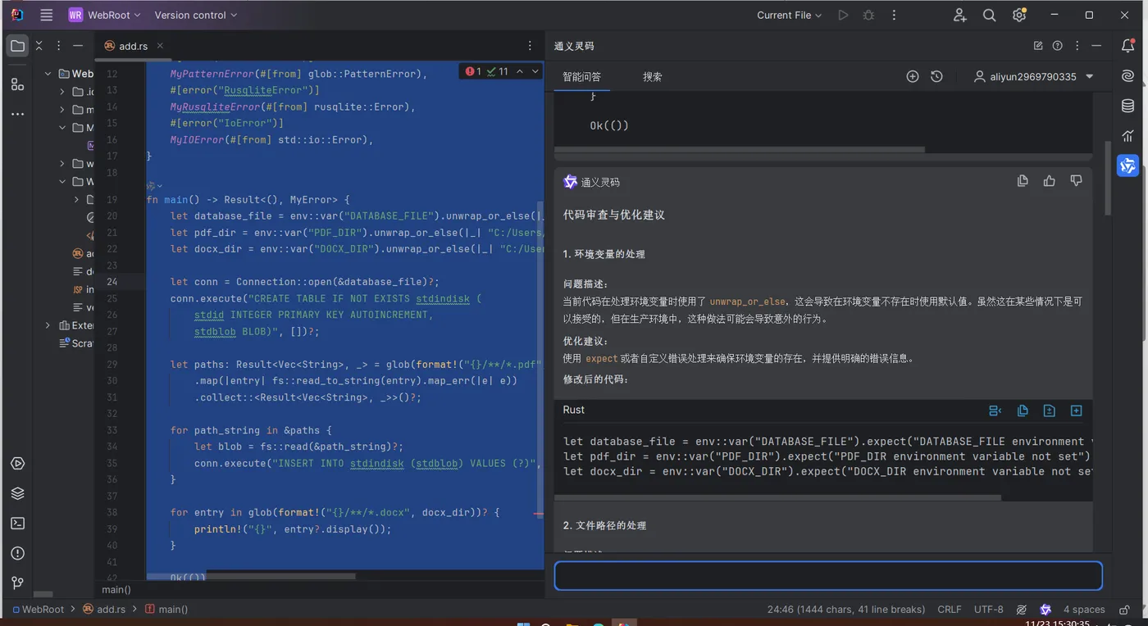Open the Notifications bell

(1128, 46)
